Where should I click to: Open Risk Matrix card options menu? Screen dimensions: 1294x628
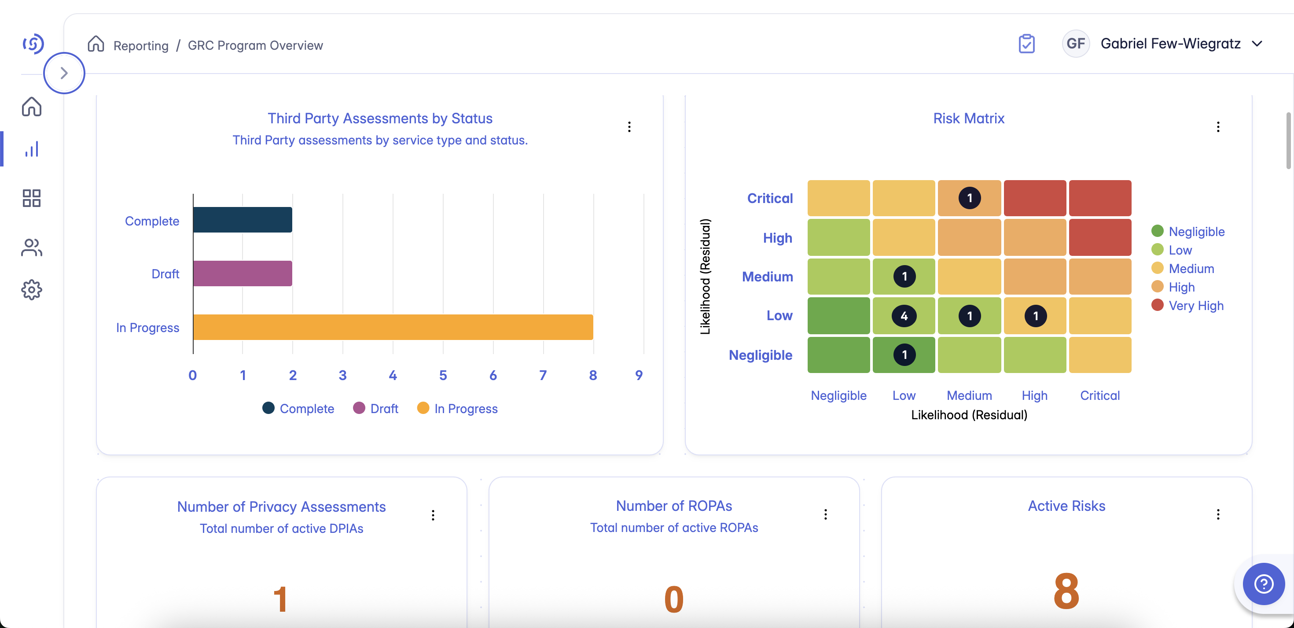pyautogui.click(x=1218, y=127)
